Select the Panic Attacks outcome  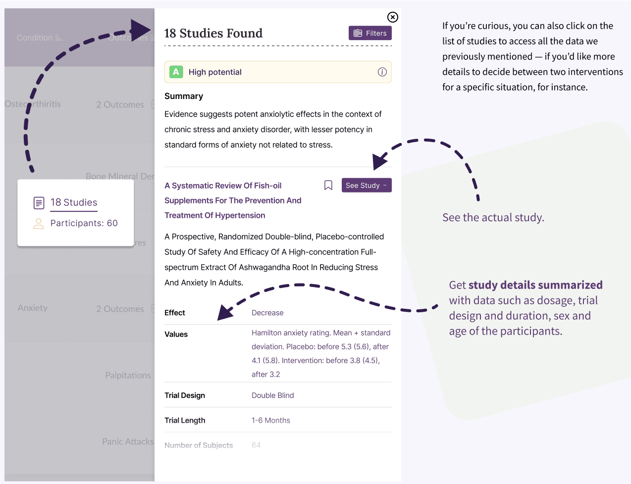(x=128, y=442)
